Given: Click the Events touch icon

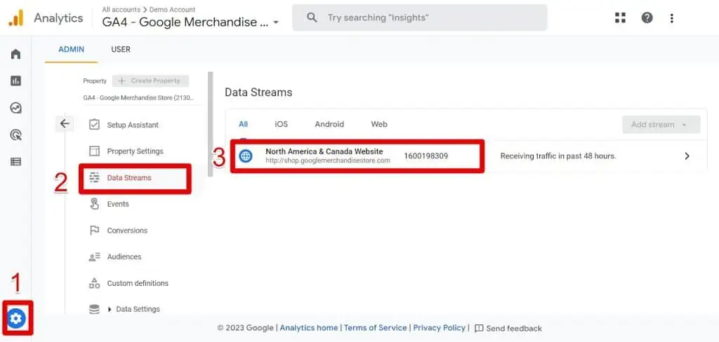Looking at the screenshot, I should coord(95,204).
